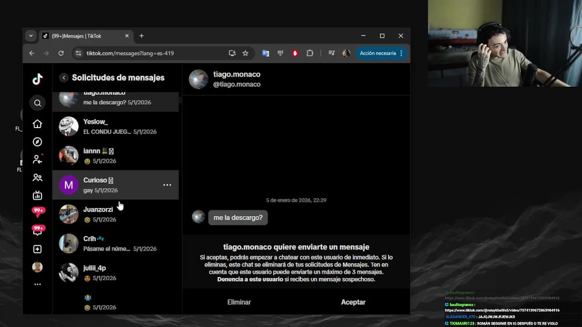Screen dimensions: 582x327
Task: Click the upload plus icon
Action: click(37, 249)
